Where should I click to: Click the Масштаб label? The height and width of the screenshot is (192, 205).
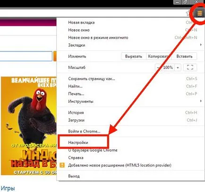(77, 67)
